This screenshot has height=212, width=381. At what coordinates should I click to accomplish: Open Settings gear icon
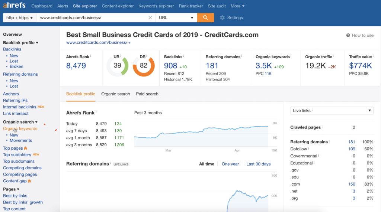click(222, 17)
